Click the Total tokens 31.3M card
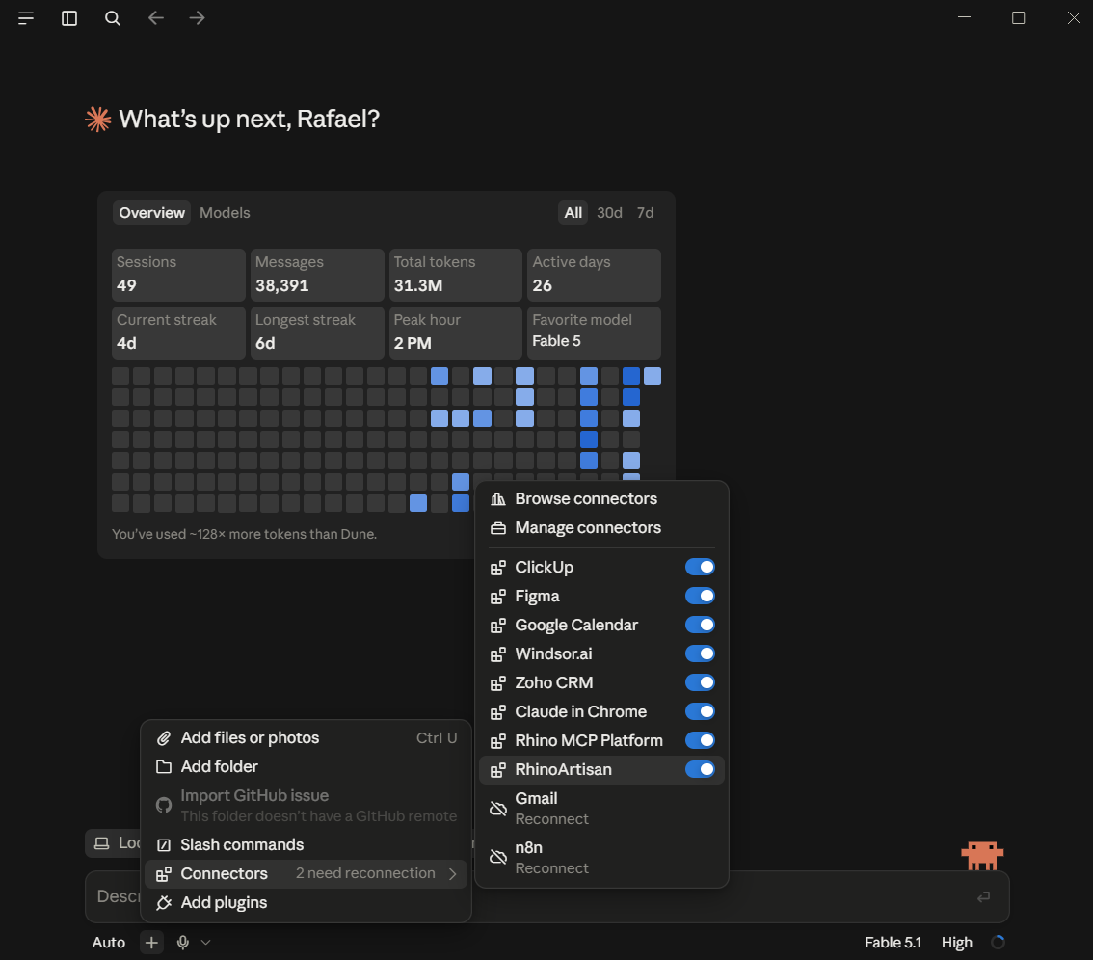Screen dimensions: 1093x960 pyautogui.click(x=456, y=275)
